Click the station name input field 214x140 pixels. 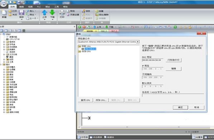[x=173, y=95]
